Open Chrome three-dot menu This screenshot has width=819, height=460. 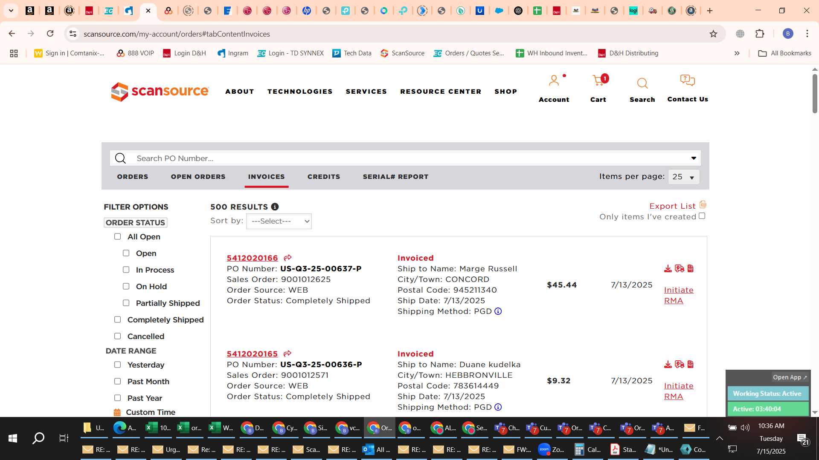pyautogui.click(x=807, y=34)
